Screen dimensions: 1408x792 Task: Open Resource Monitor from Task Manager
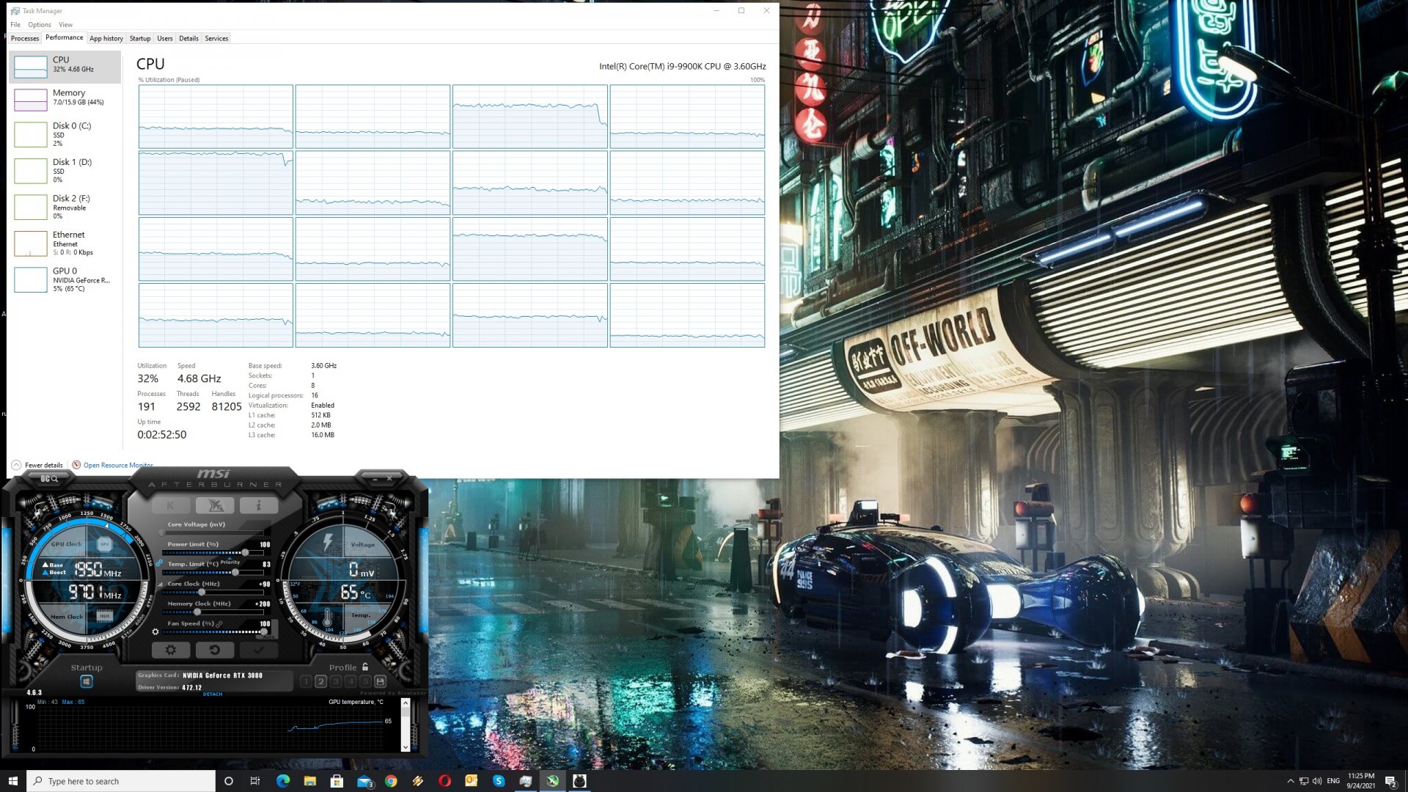click(x=117, y=465)
